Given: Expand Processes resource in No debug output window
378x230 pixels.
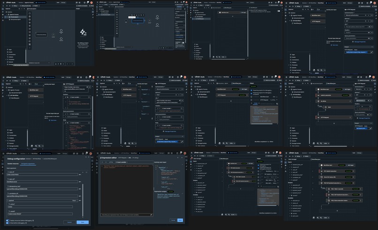Looking at the screenshot, I should coord(6,59).
